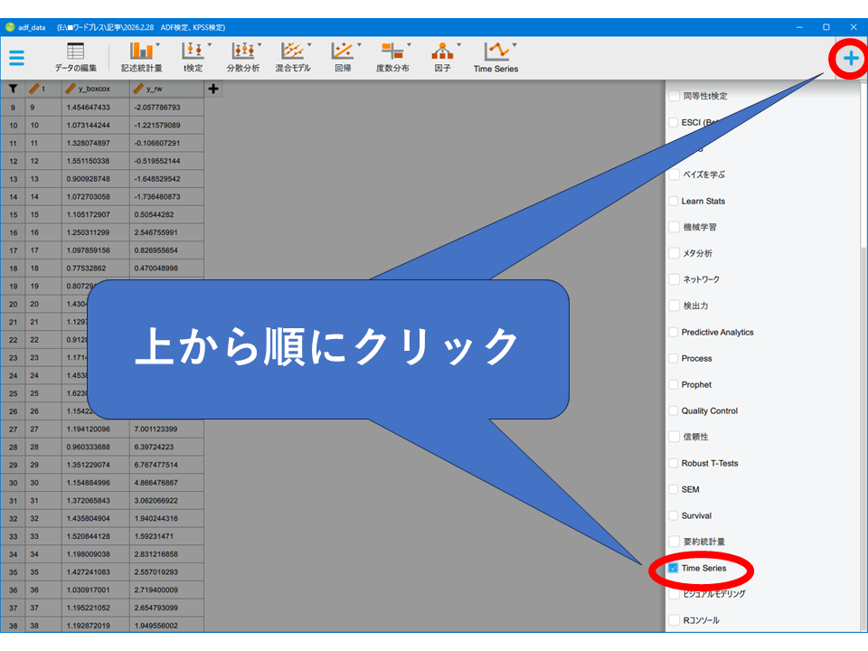Uncheck the Time Series module checkbox

(x=674, y=569)
